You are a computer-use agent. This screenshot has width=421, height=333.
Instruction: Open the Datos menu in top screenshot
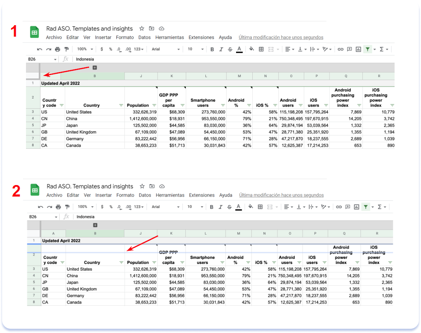144,38
